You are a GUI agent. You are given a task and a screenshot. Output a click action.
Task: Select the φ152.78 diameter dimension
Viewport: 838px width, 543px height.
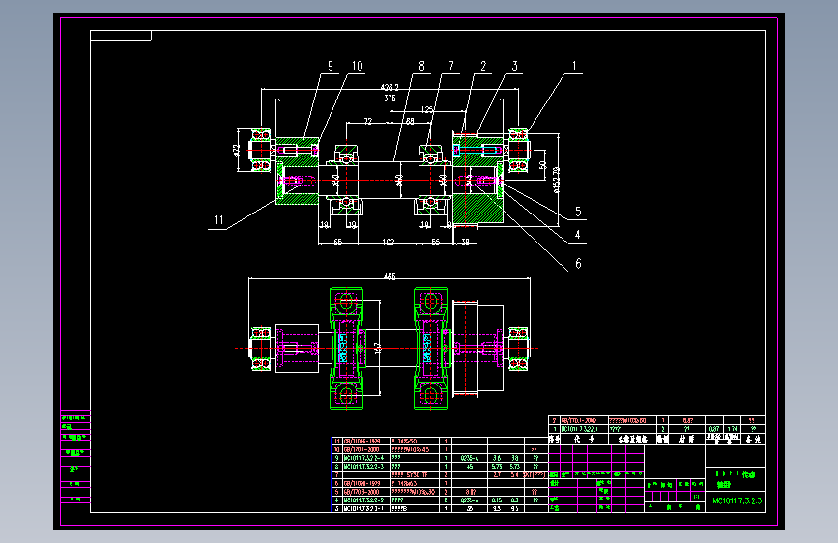tap(556, 180)
